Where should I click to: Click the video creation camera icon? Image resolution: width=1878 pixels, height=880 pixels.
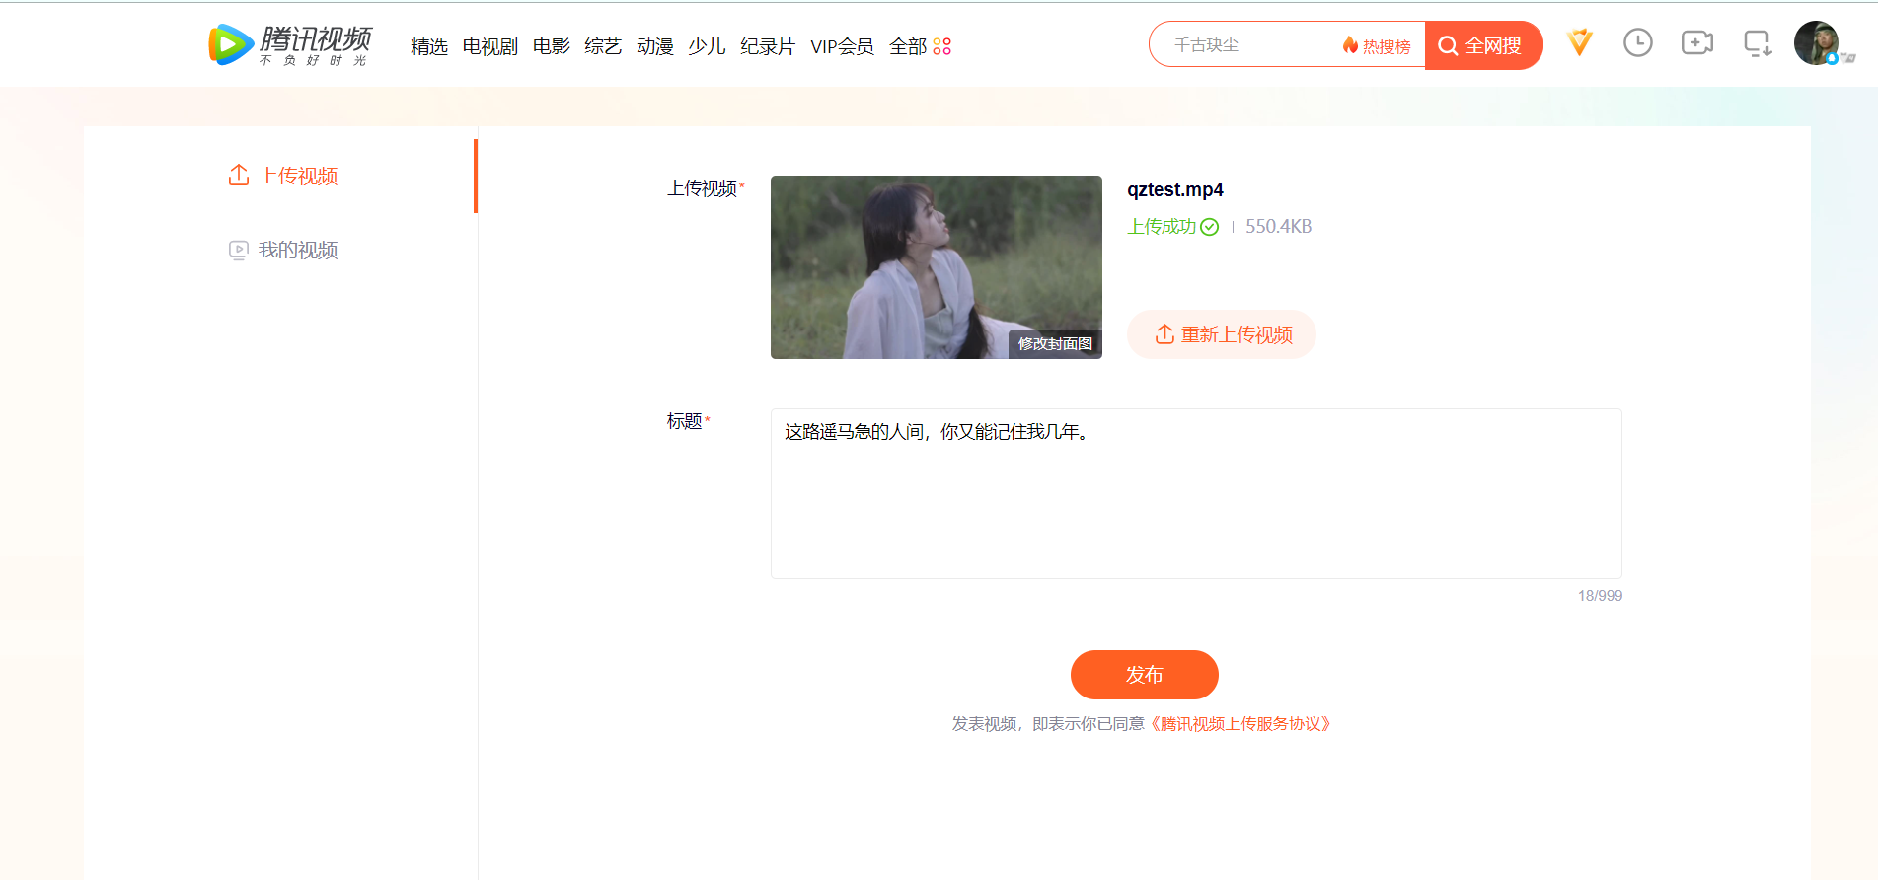point(1696,43)
